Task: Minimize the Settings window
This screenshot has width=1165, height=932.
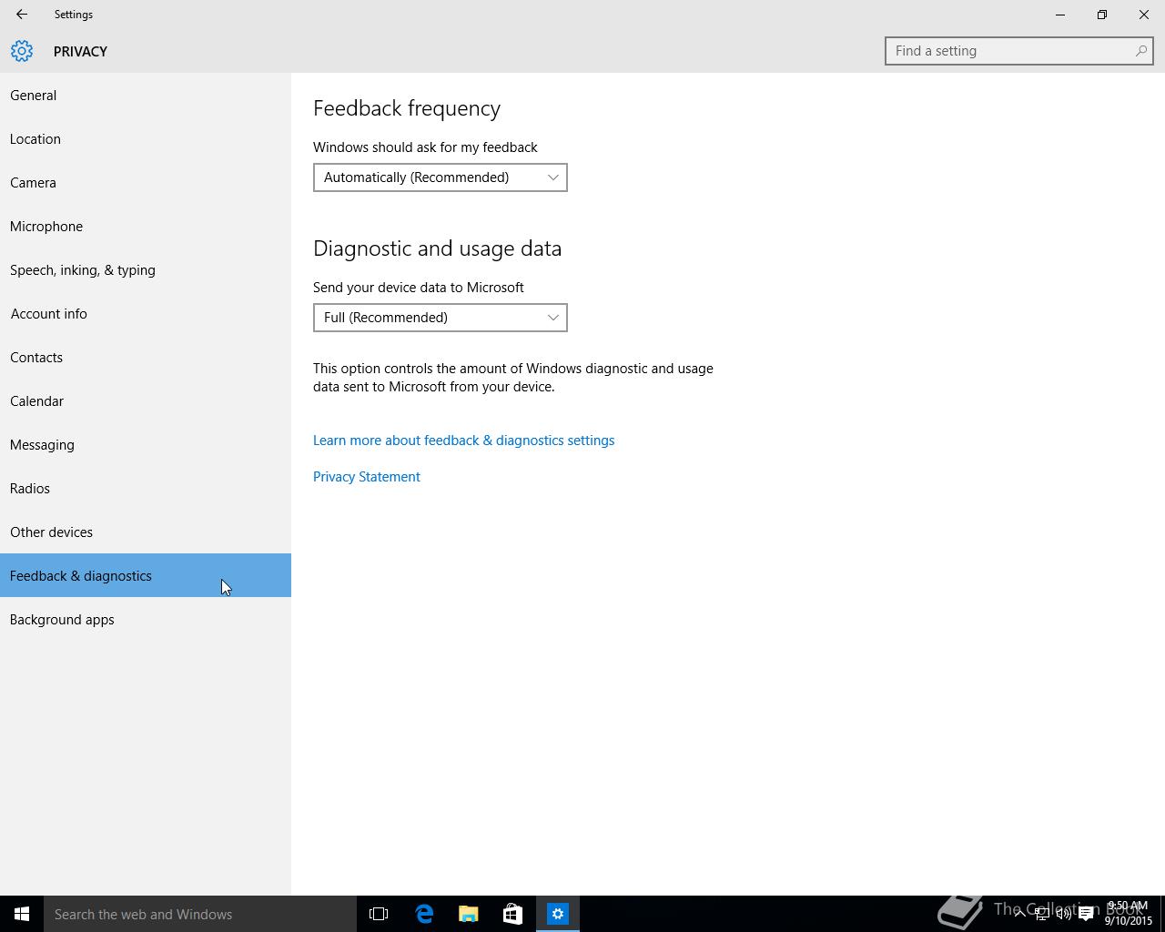Action: [1060, 15]
